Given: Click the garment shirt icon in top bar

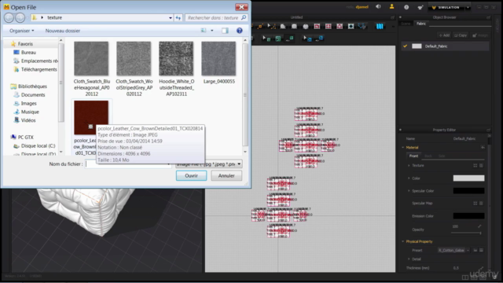Looking at the screenshot, I should coord(420,7).
